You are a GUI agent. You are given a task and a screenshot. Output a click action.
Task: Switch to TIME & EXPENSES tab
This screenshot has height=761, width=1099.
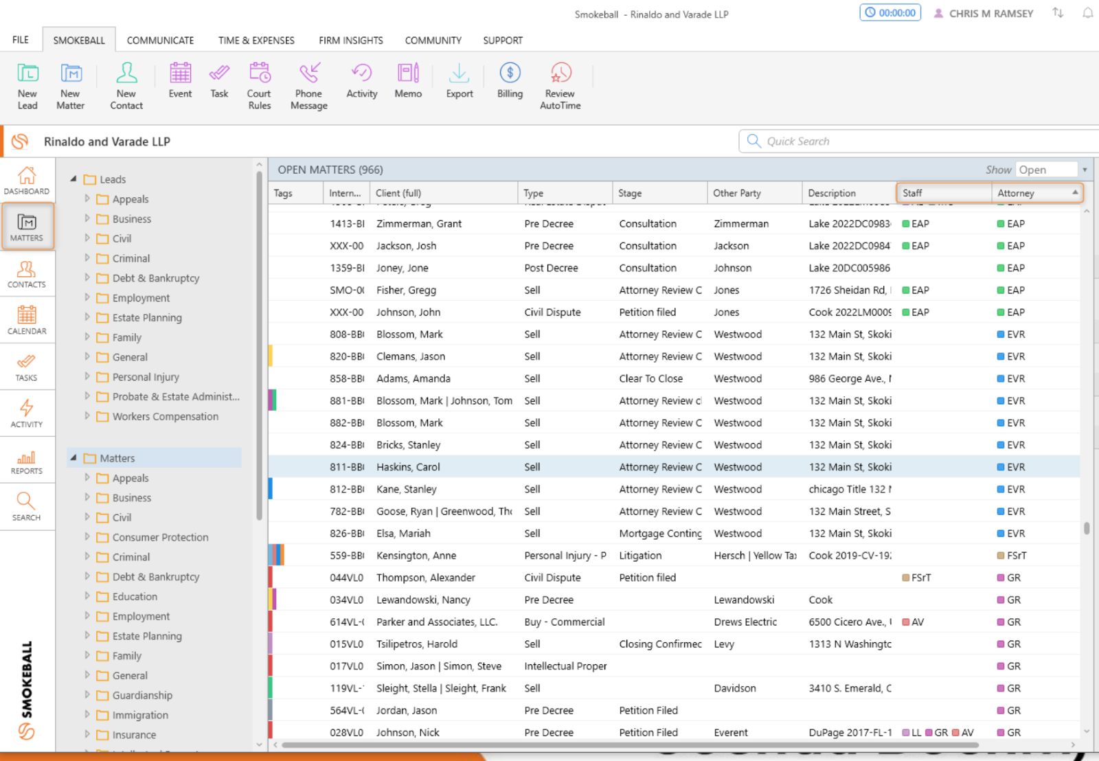(256, 41)
